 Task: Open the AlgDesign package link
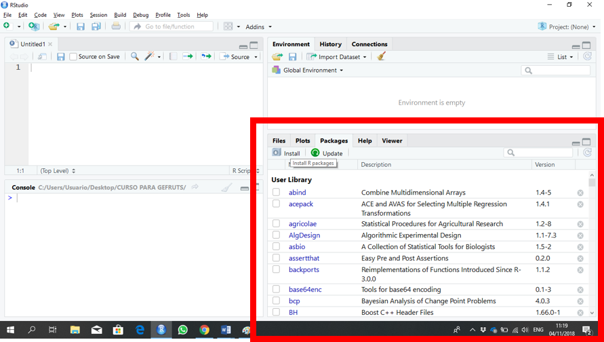coord(304,235)
